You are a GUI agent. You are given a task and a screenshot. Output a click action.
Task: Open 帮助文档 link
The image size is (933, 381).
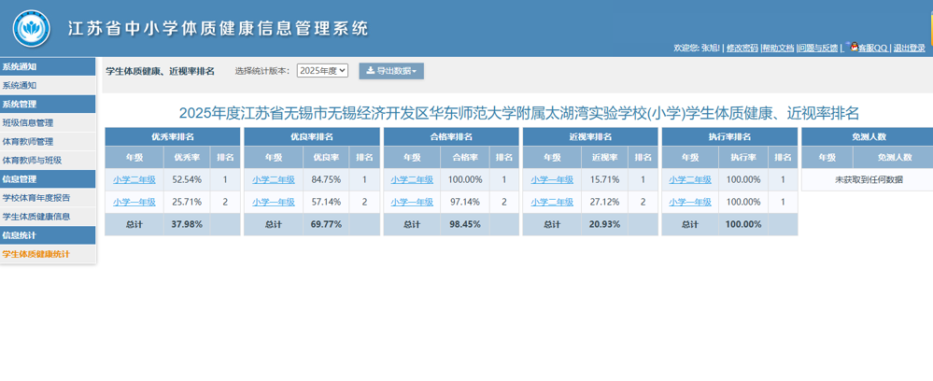778,49
